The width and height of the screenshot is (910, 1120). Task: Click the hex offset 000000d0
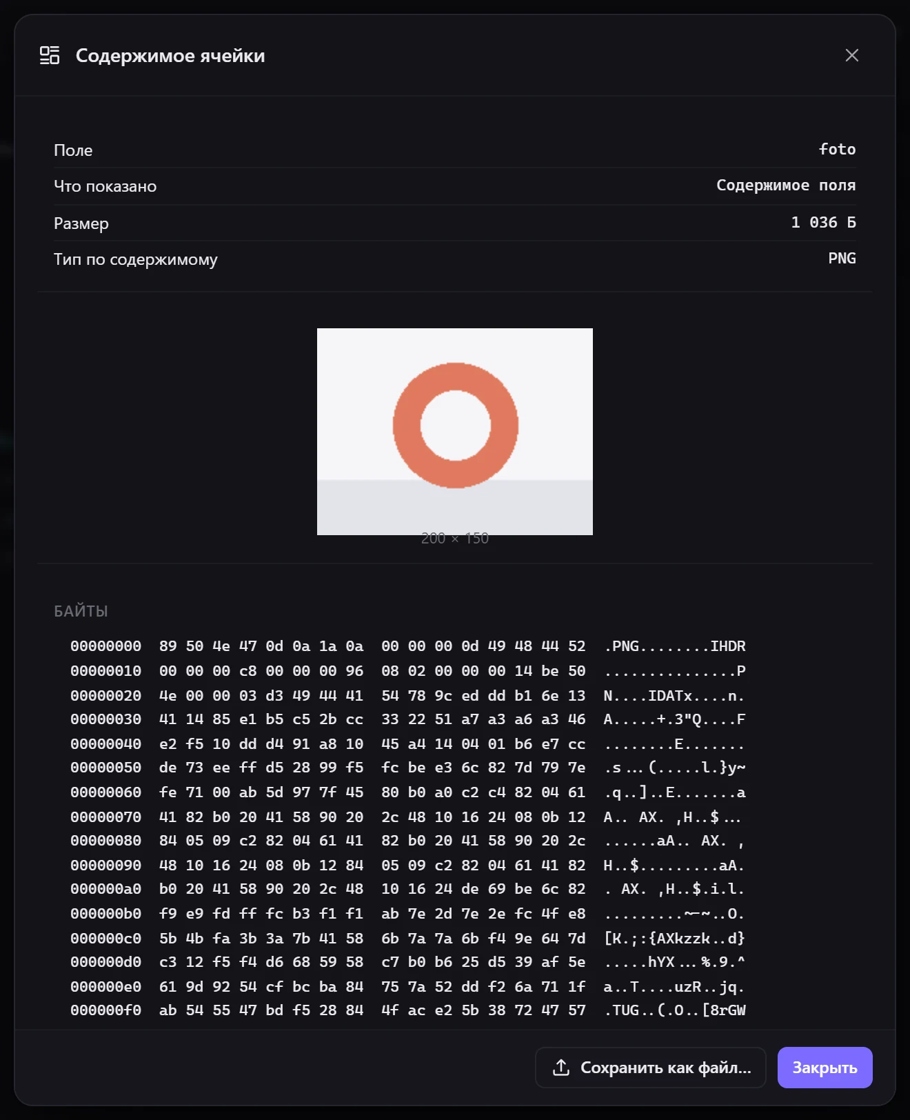coord(105,962)
